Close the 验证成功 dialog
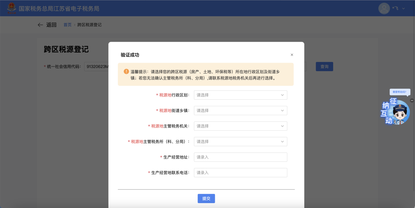Screen dimensions: 415x208 [292, 55]
